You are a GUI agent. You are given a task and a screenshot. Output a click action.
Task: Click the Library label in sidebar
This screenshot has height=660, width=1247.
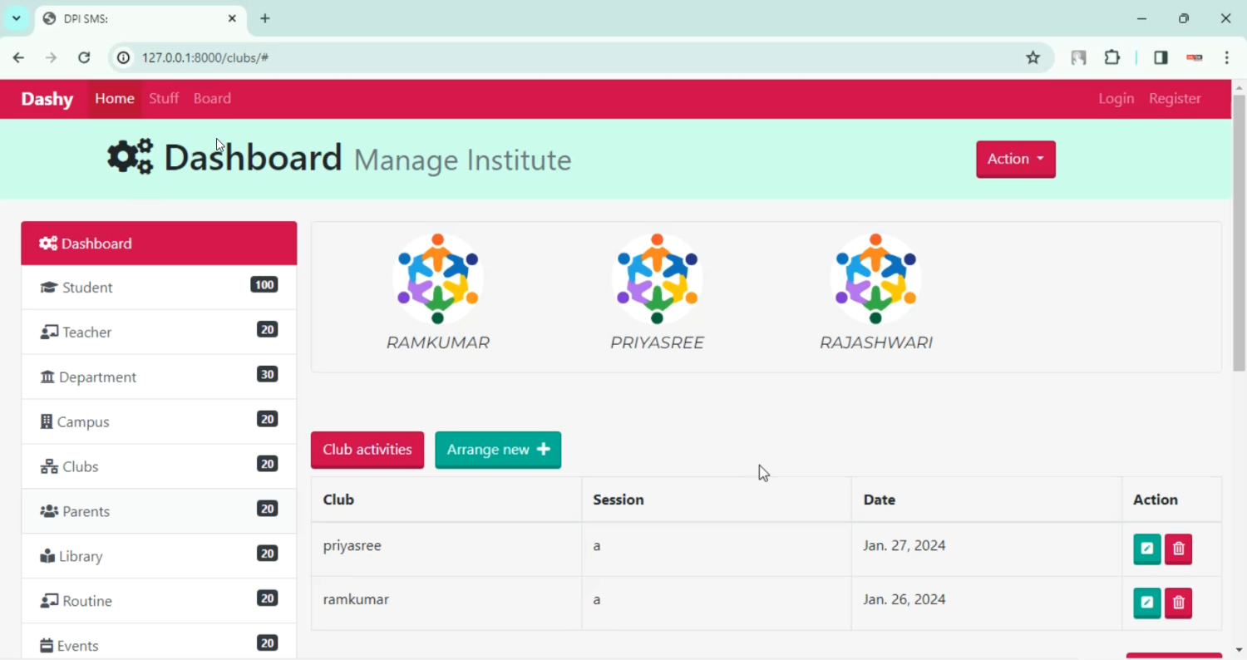coord(81,557)
